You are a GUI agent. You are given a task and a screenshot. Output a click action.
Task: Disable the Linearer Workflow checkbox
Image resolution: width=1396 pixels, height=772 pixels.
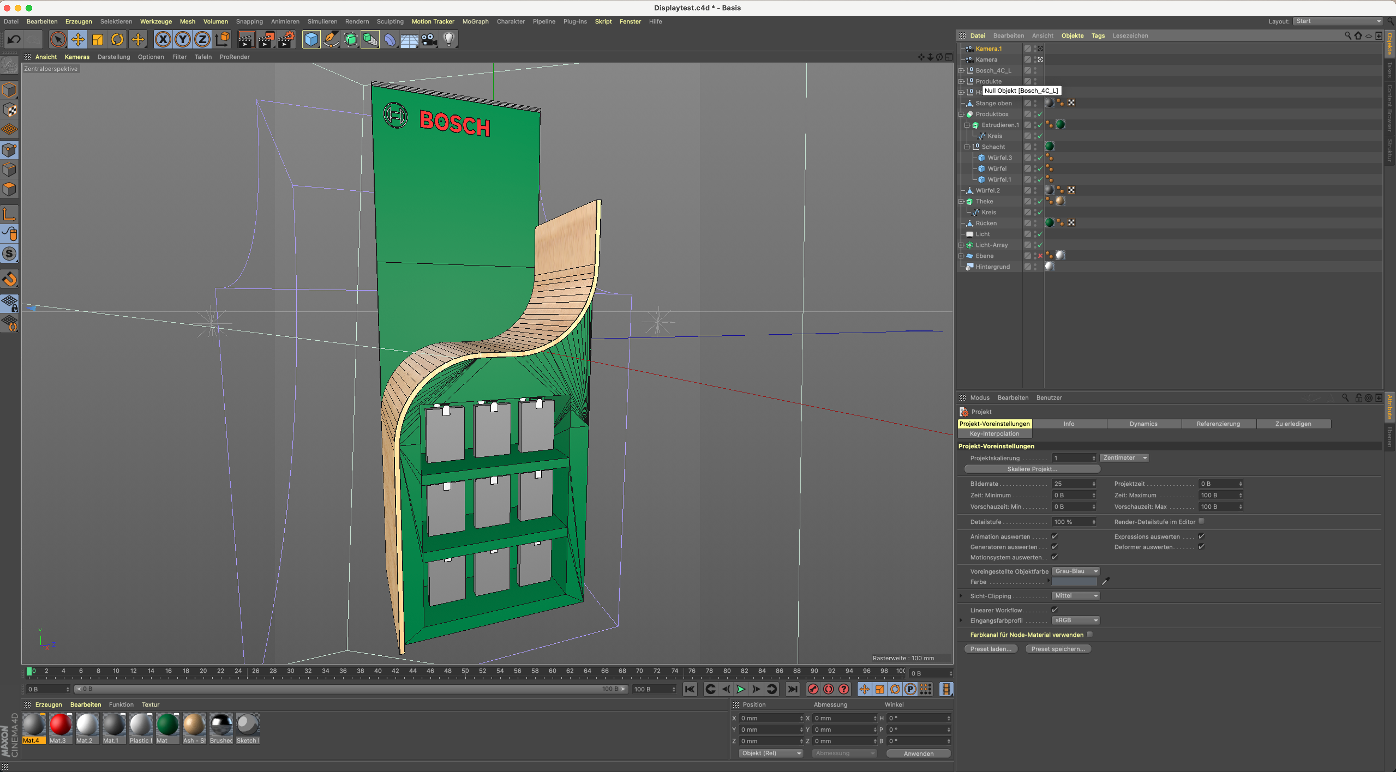click(1055, 610)
